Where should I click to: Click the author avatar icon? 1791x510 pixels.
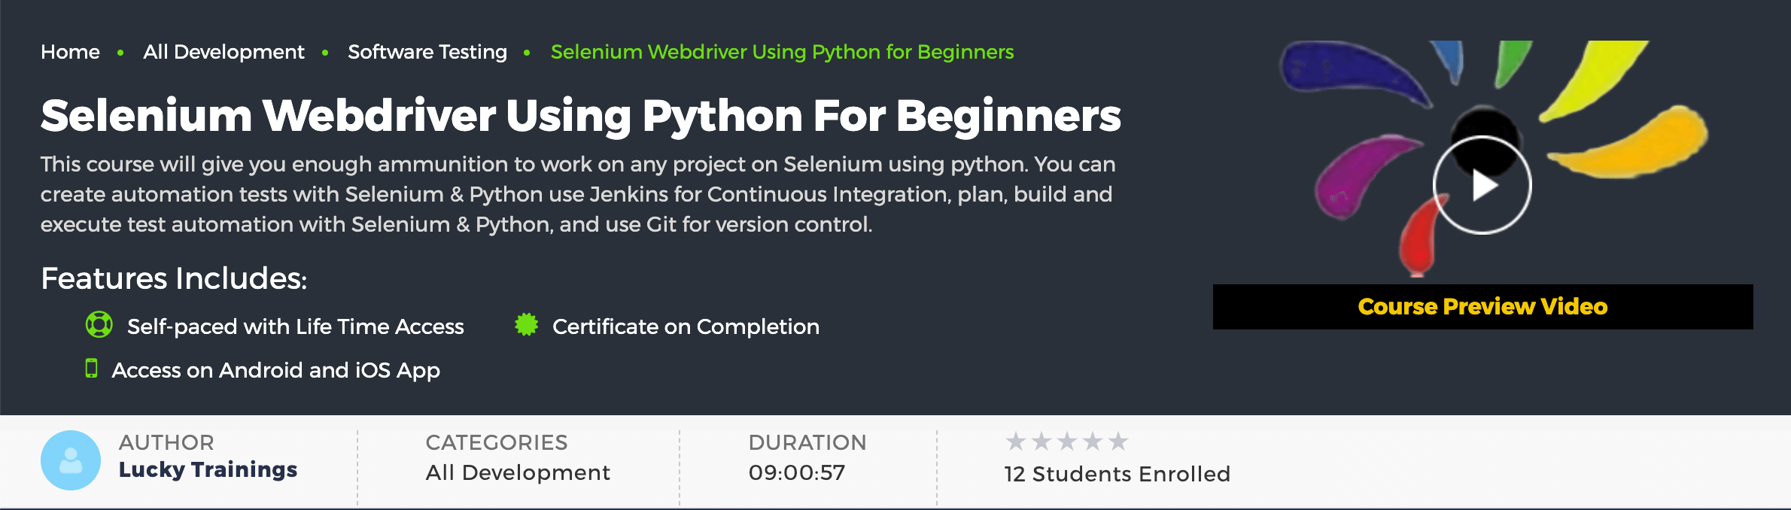(x=71, y=460)
